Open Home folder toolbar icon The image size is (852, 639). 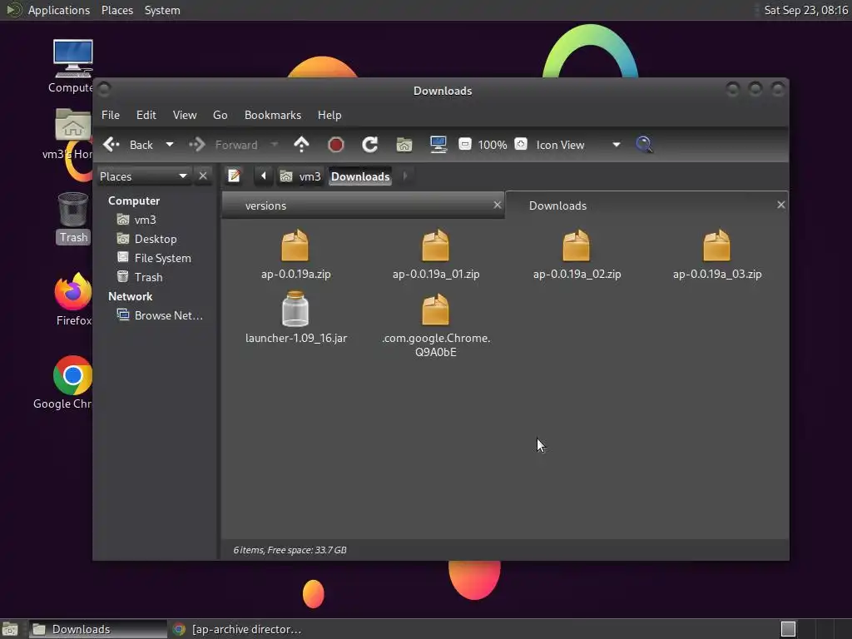click(x=404, y=145)
